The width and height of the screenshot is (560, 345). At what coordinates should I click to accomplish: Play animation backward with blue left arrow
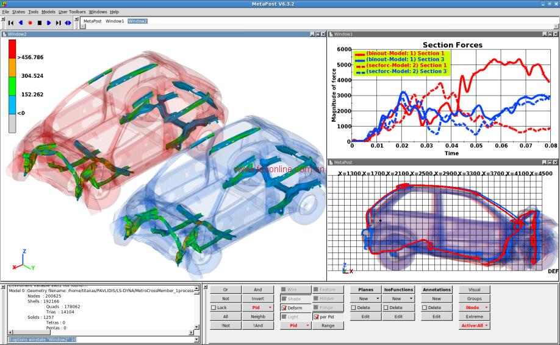pyautogui.click(x=20, y=23)
